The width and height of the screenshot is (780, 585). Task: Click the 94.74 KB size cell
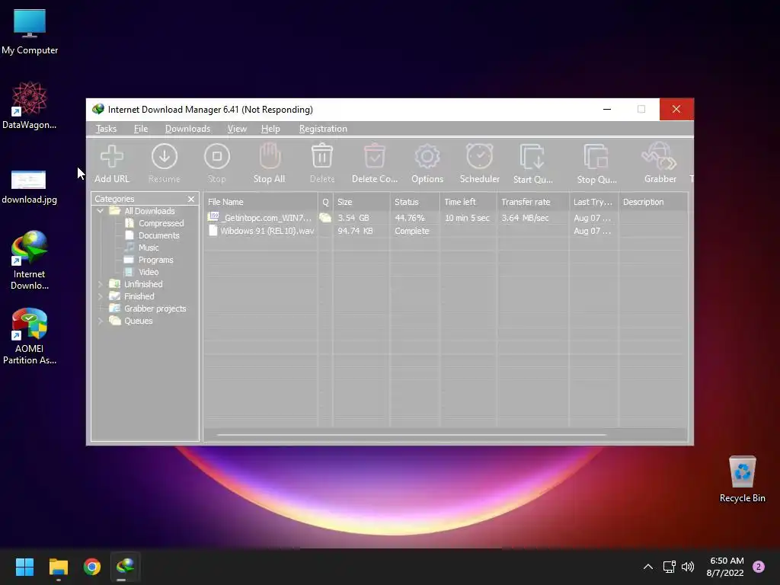click(x=355, y=231)
